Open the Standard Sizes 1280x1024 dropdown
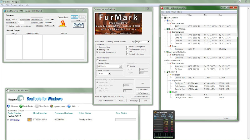This screenshot has height=140, width=250. click(110, 66)
